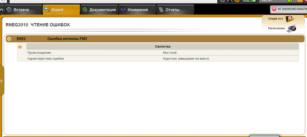Go to the Отчеты tab

pos(175,10)
